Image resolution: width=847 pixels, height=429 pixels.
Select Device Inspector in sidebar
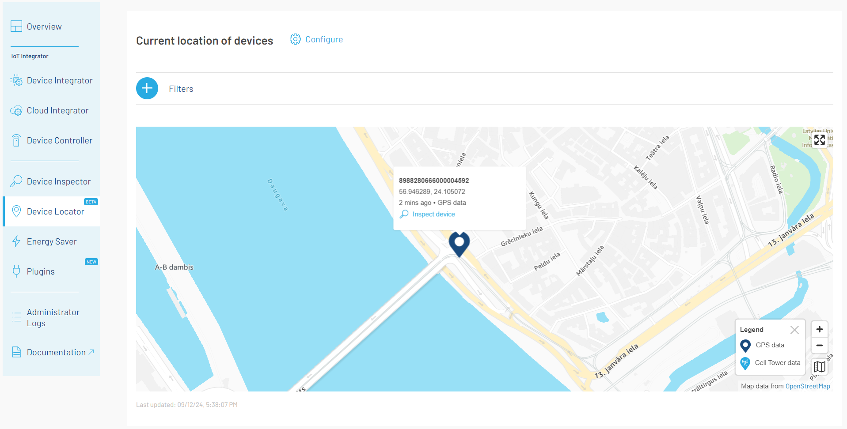58,182
